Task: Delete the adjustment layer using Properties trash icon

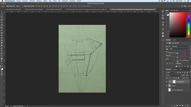Action: pos(188,66)
